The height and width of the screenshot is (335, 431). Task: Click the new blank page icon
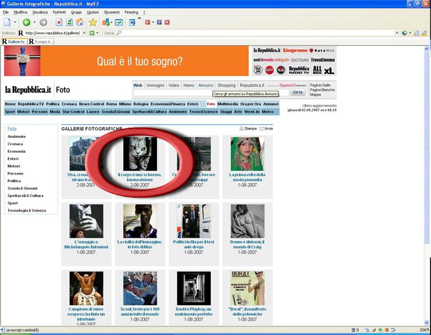7,22
